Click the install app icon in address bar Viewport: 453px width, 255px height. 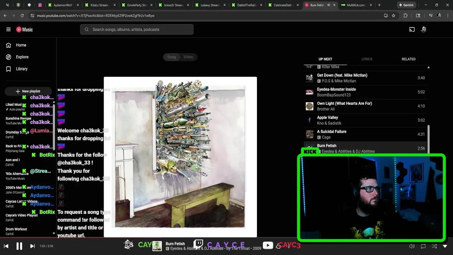tap(386, 16)
